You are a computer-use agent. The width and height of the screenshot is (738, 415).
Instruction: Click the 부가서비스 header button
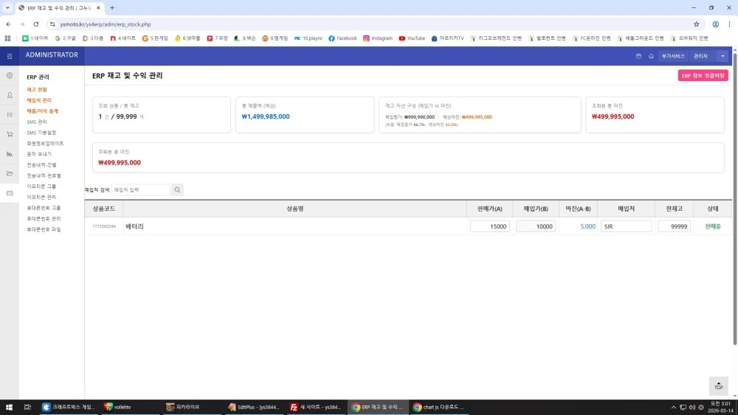point(673,56)
